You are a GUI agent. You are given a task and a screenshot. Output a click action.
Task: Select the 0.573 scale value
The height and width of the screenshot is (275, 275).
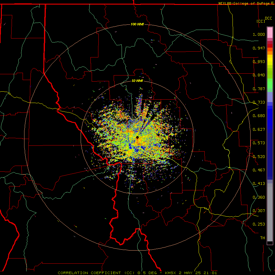coord(259,143)
